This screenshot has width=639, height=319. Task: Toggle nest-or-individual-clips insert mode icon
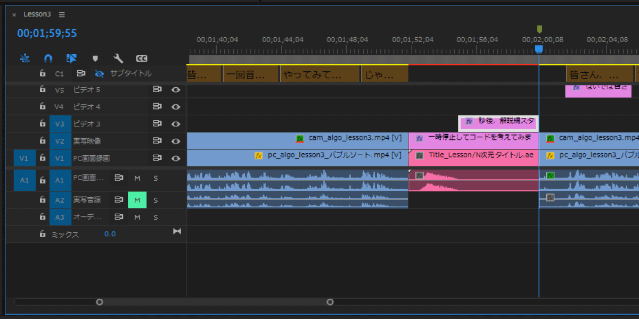click(24, 58)
